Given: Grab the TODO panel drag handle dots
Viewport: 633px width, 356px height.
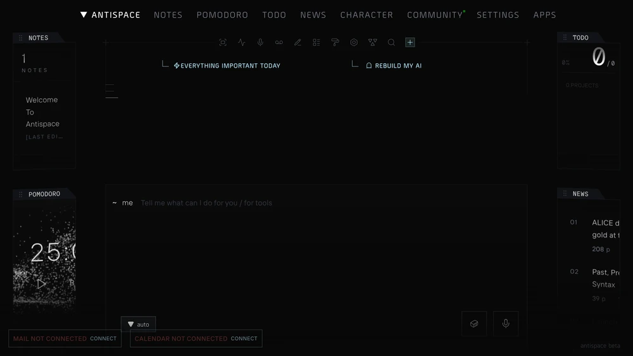Looking at the screenshot, I should pyautogui.click(x=565, y=37).
